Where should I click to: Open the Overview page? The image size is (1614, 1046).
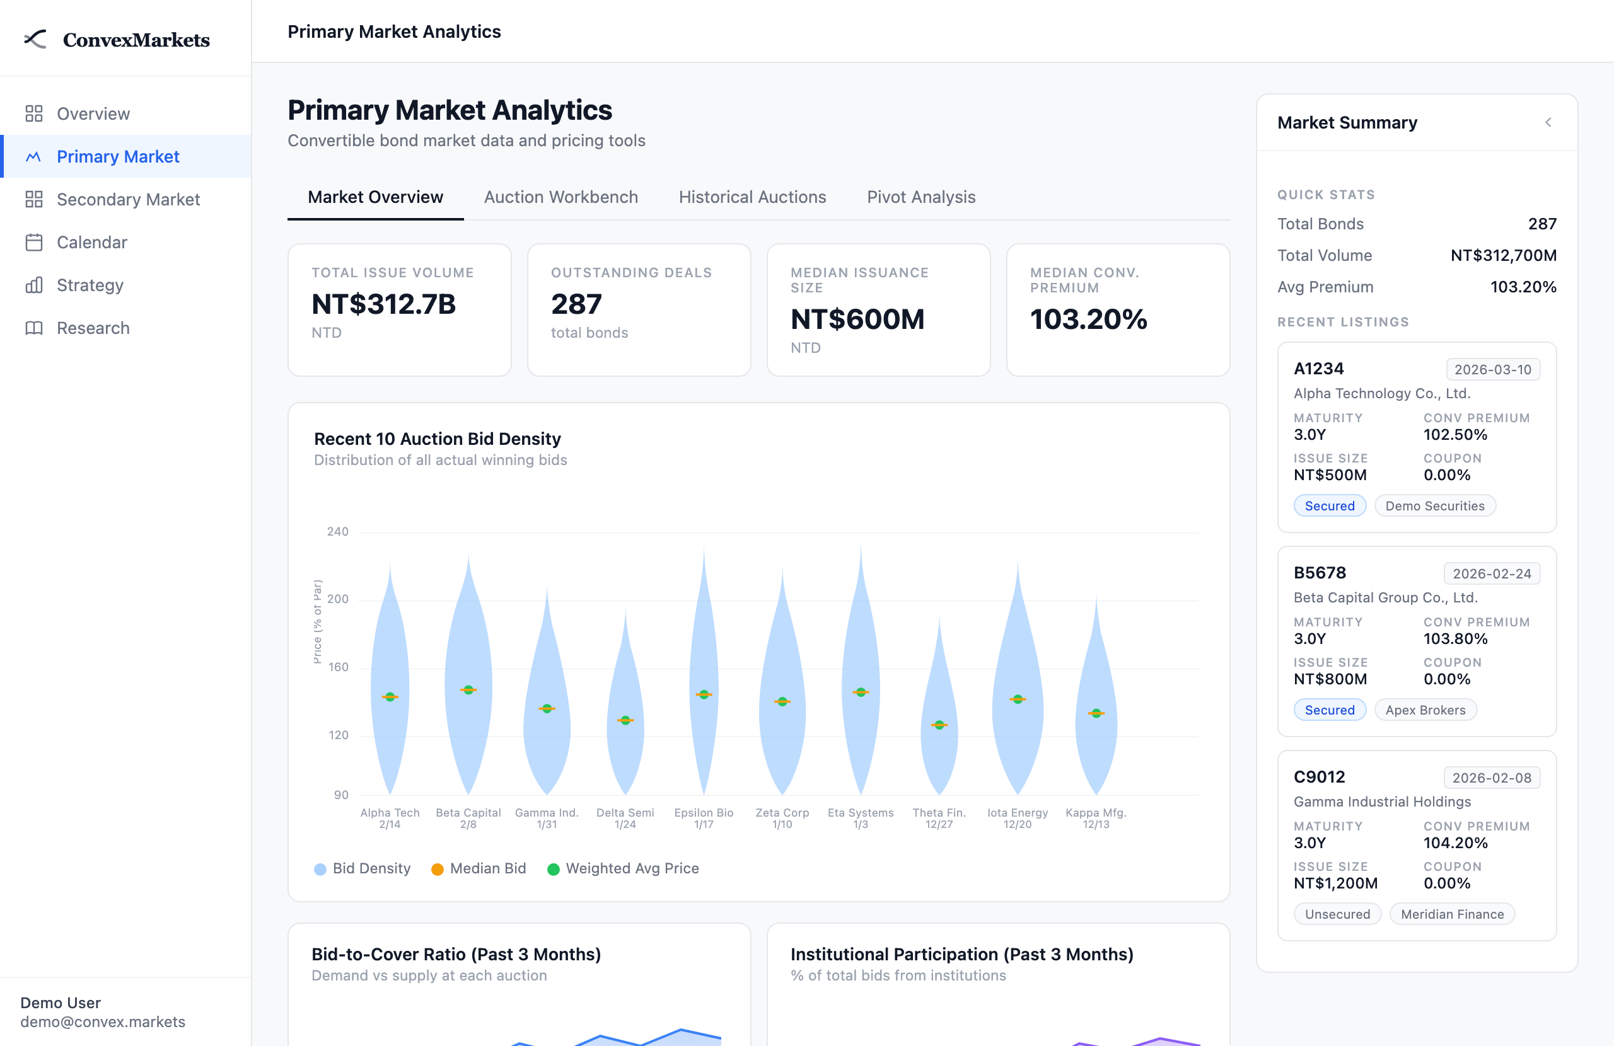pos(125,113)
